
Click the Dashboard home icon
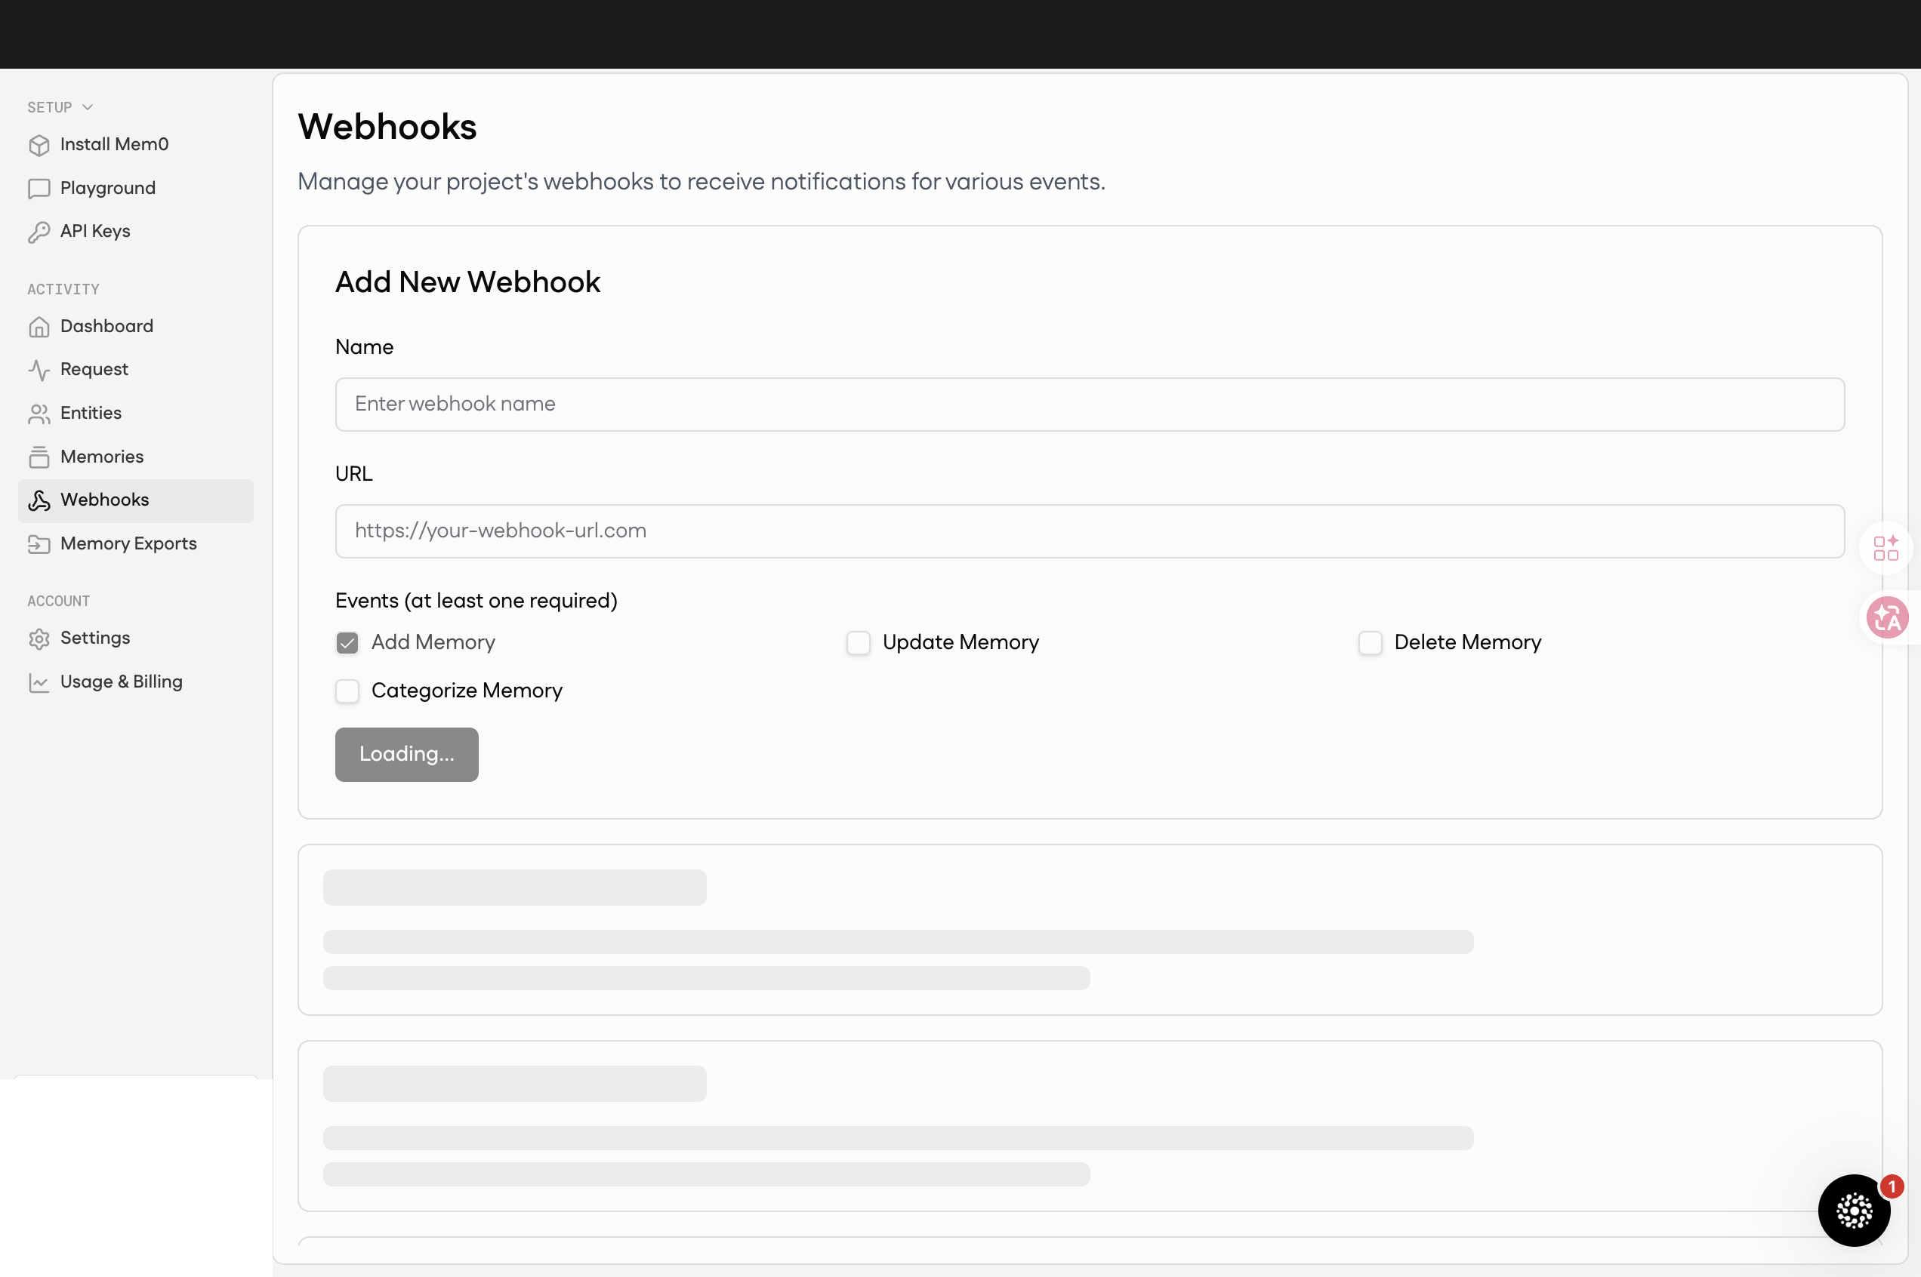coord(39,327)
